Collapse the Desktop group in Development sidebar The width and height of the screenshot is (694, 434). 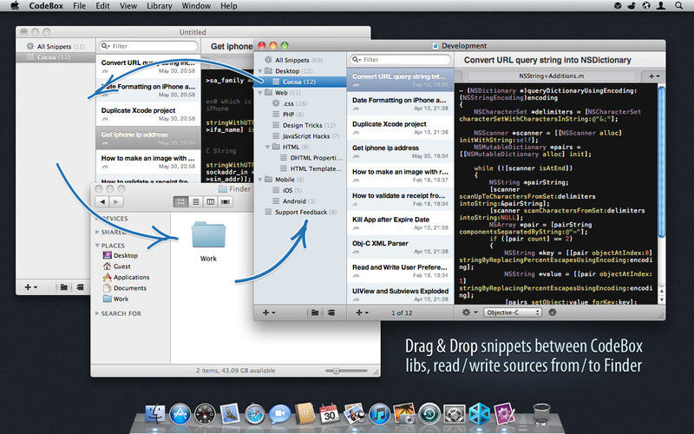[260, 71]
